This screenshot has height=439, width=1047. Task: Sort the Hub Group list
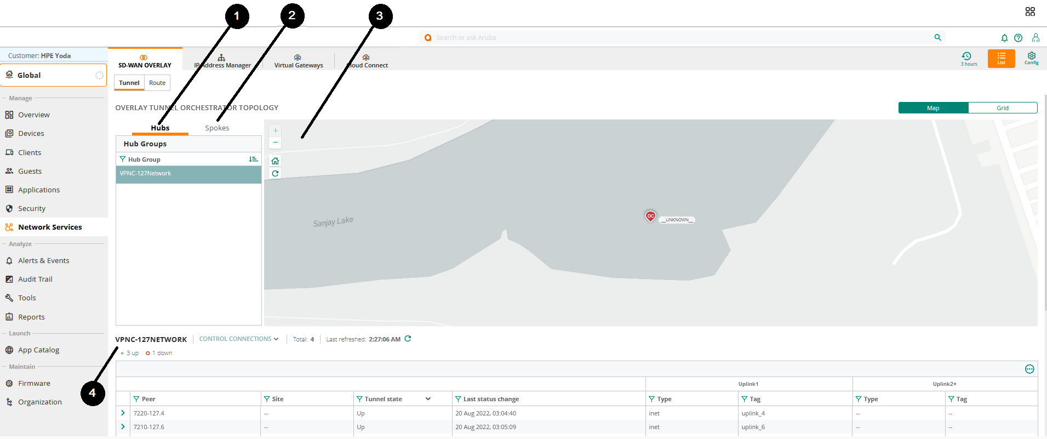pos(254,159)
